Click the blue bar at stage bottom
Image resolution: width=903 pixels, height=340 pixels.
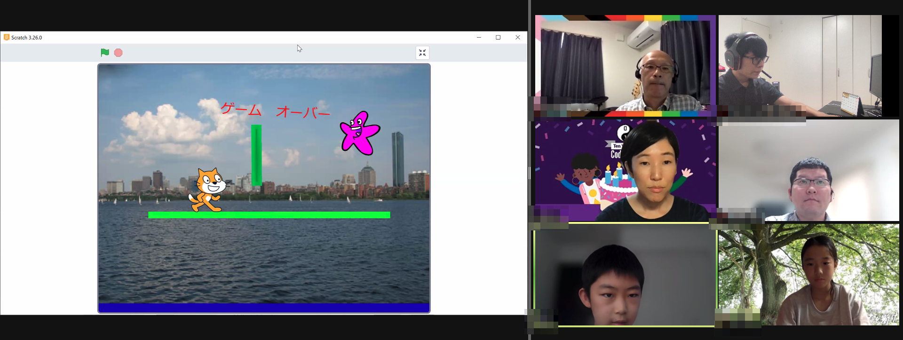click(264, 308)
